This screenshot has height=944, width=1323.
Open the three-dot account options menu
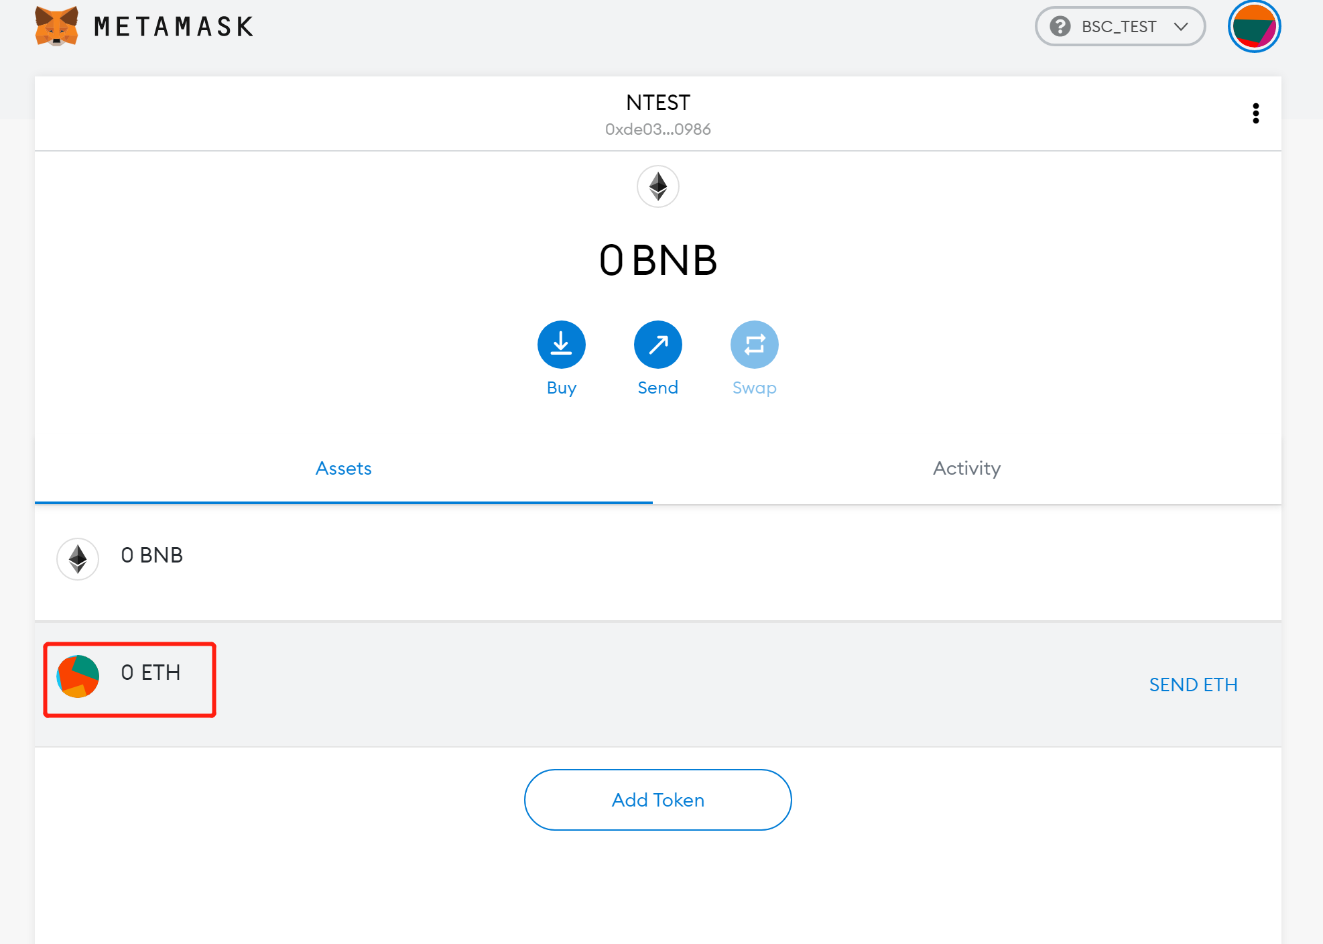1255,113
